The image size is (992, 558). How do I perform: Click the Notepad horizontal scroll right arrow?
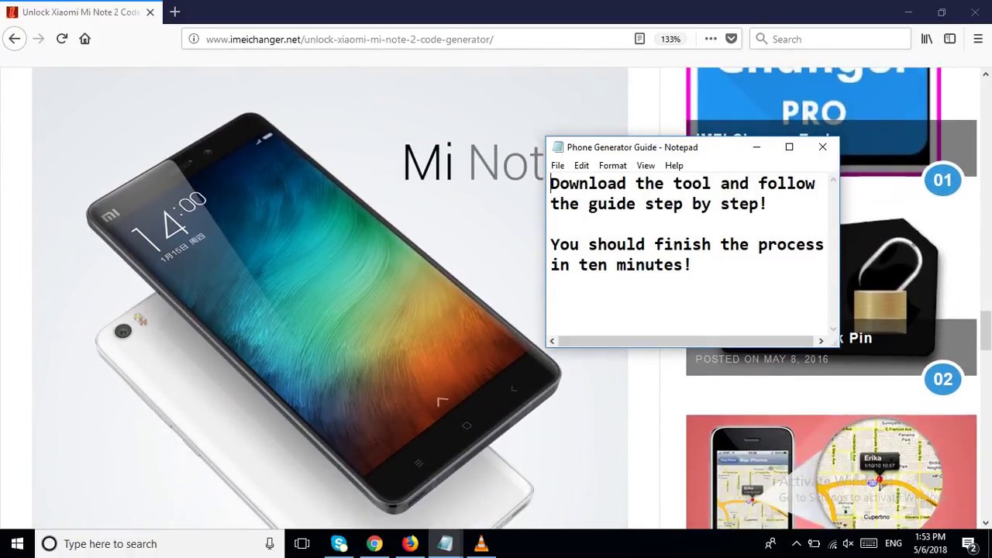[821, 341]
